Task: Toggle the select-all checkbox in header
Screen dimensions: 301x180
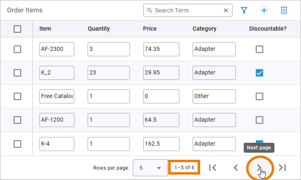Action: [17, 29]
